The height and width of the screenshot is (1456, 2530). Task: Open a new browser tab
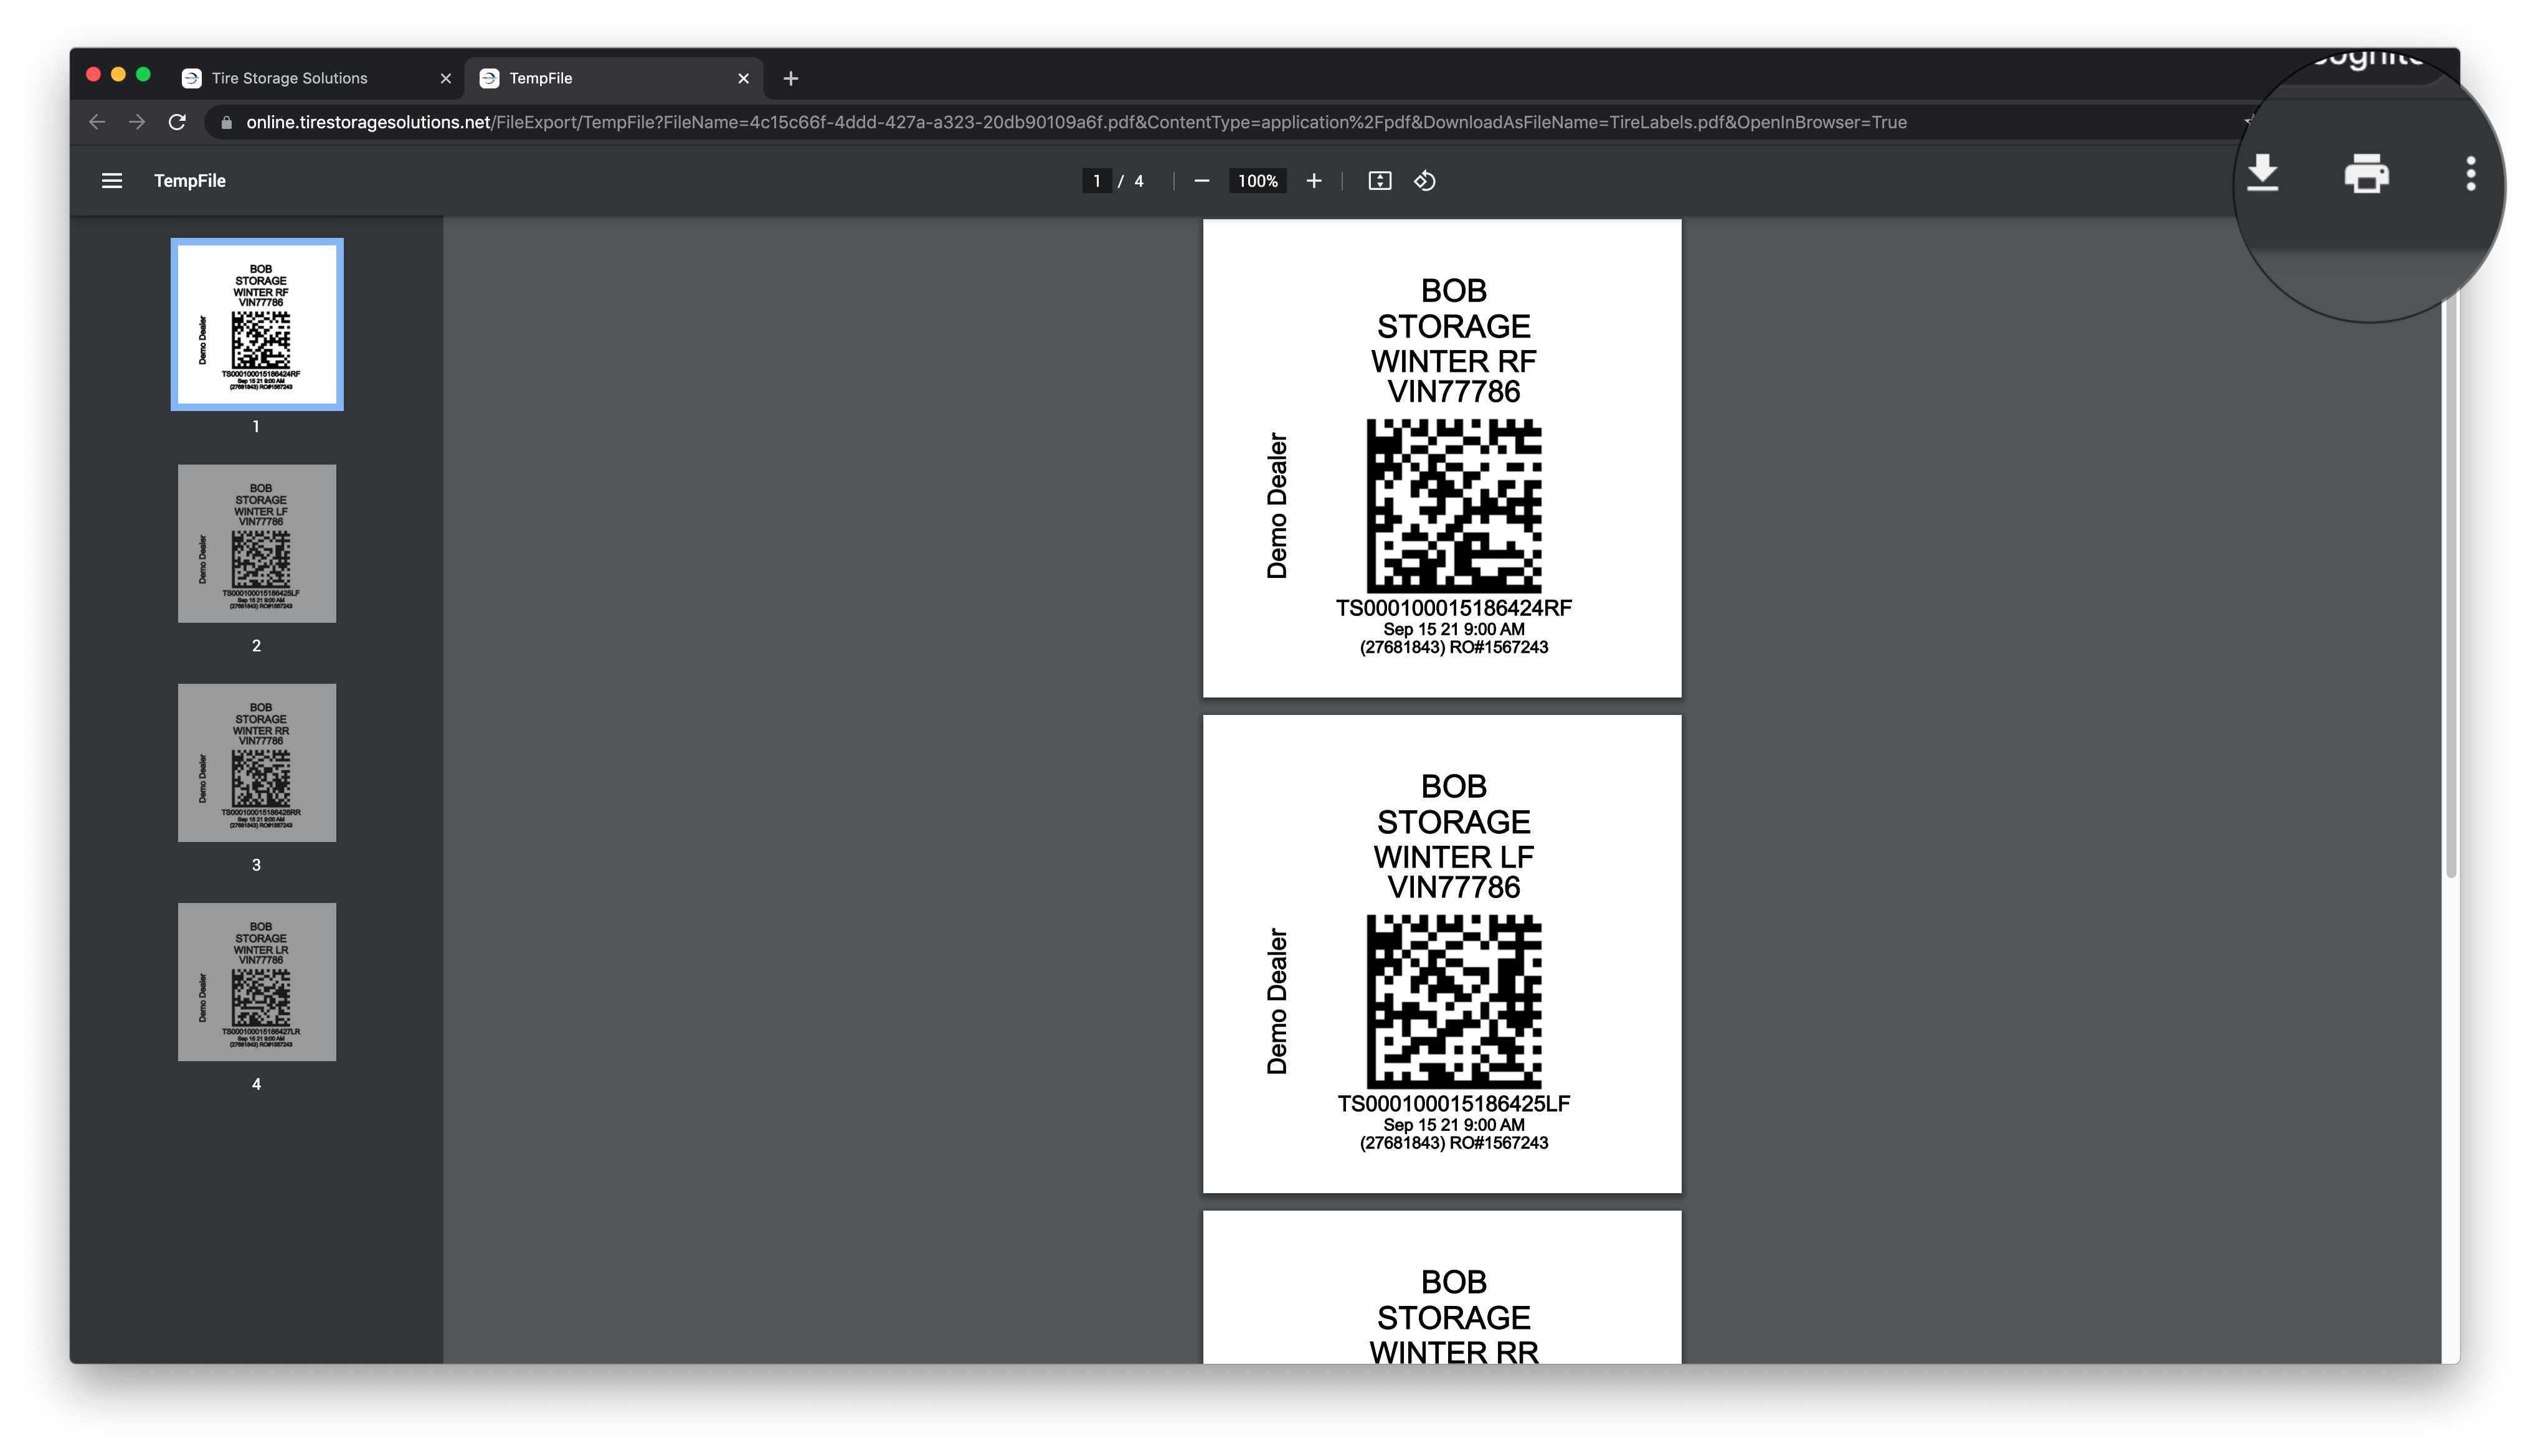click(x=790, y=78)
